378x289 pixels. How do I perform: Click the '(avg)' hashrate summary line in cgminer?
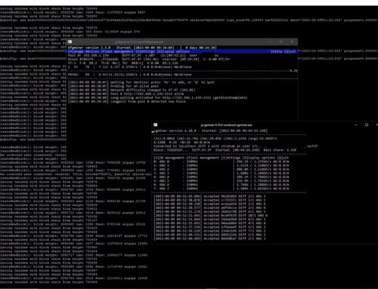215,139
